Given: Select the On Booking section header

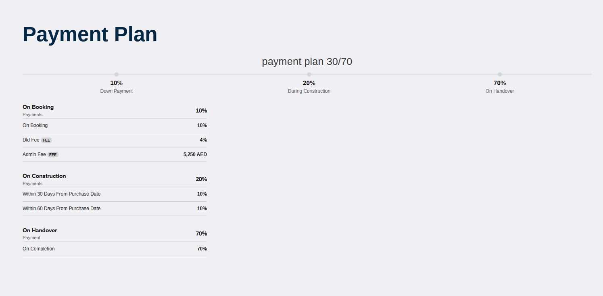Looking at the screenshot, I should (x=38, y=107).
